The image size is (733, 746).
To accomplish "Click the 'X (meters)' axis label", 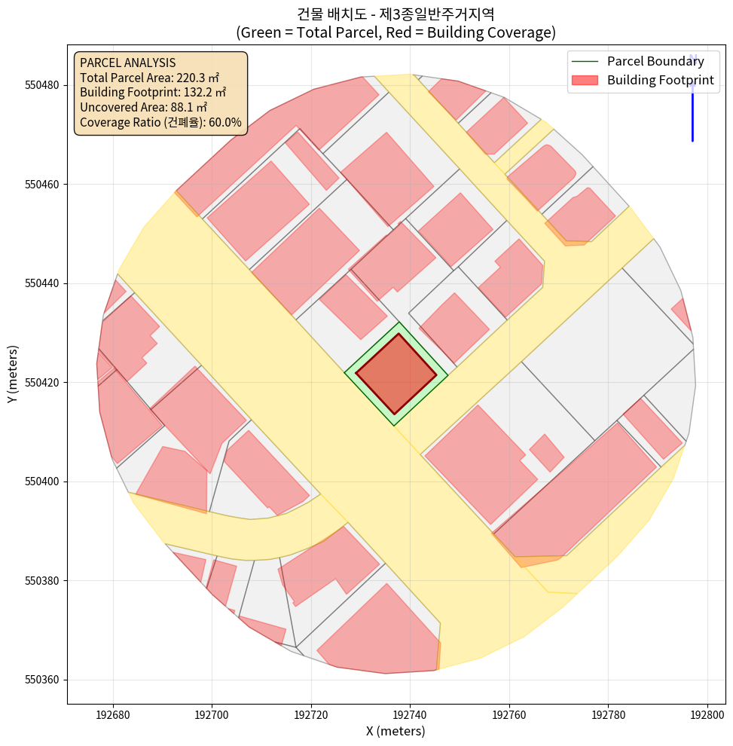I will pos(396,731).
